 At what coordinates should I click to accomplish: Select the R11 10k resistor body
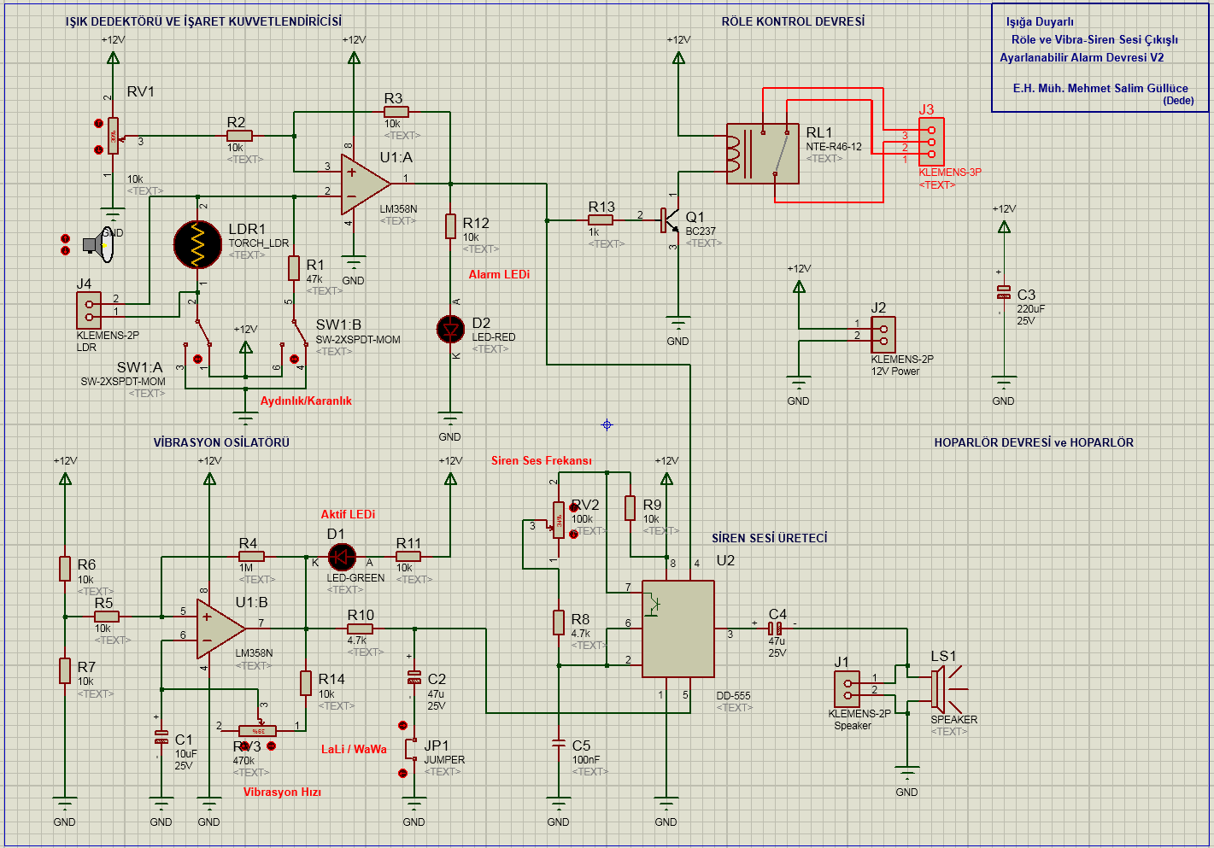click(408, 557)
